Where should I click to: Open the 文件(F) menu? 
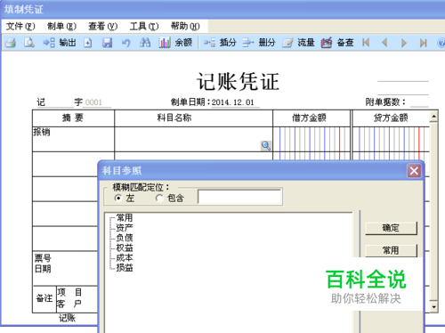(x=20, y=27)
